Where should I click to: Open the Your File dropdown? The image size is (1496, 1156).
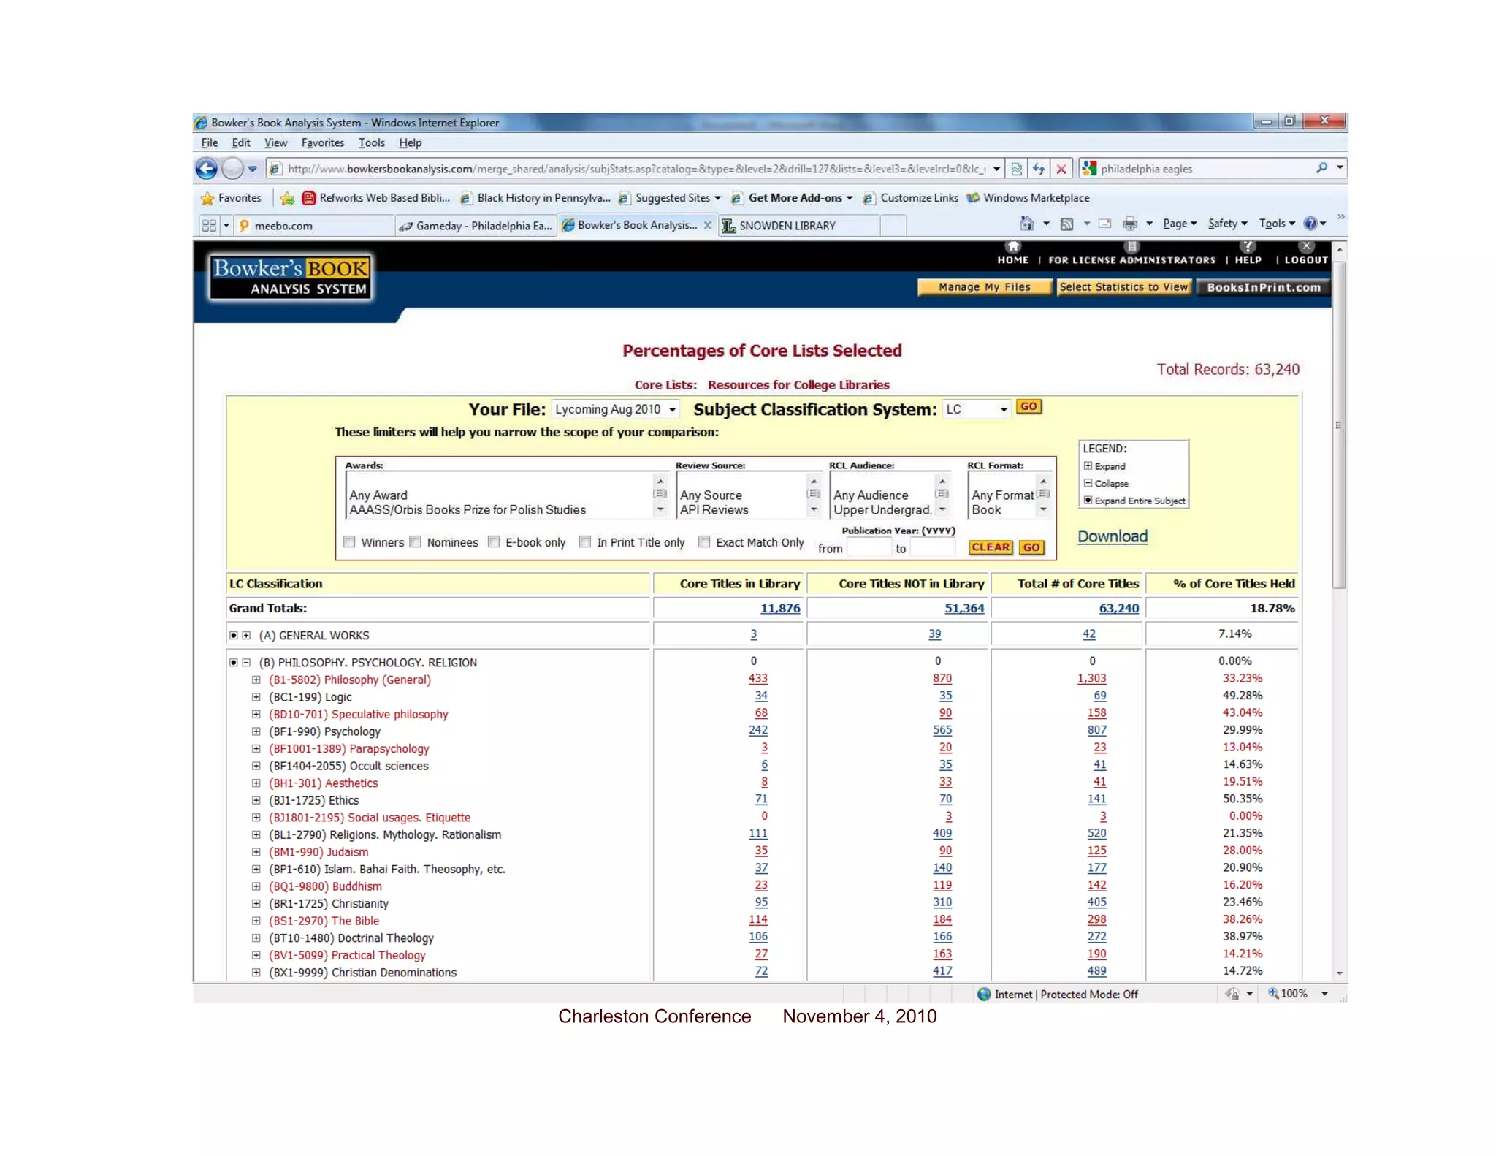[x=616, y=410]
